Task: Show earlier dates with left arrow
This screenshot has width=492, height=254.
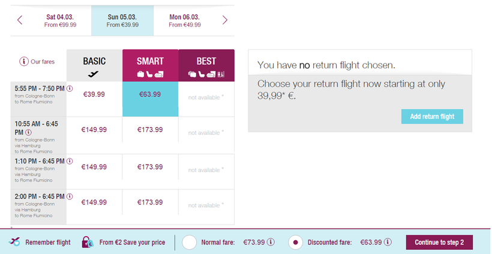Action: (x=20, y=20)
